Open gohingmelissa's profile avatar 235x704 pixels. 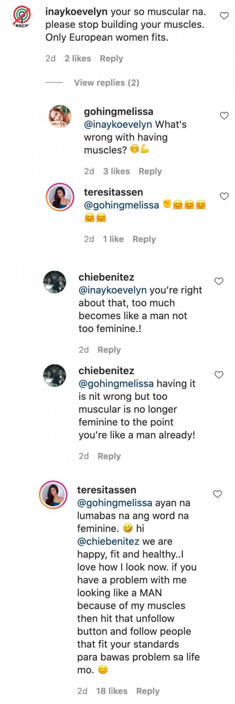[60, 116]
